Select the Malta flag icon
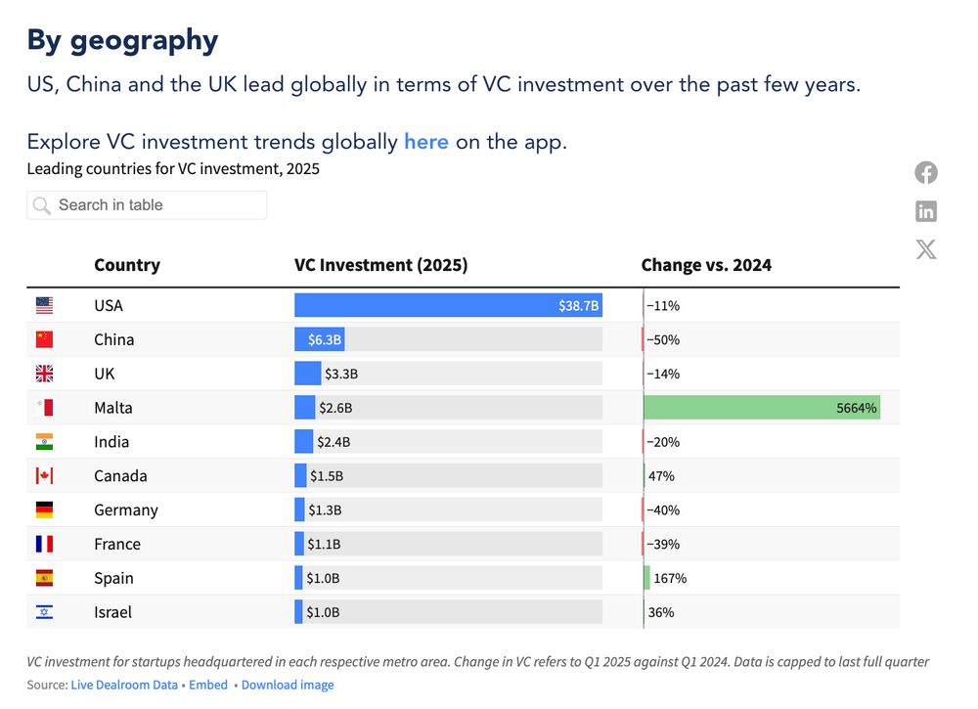Viewport: 978px width, 709px height. pyautogui.click(x=44, y=407)
